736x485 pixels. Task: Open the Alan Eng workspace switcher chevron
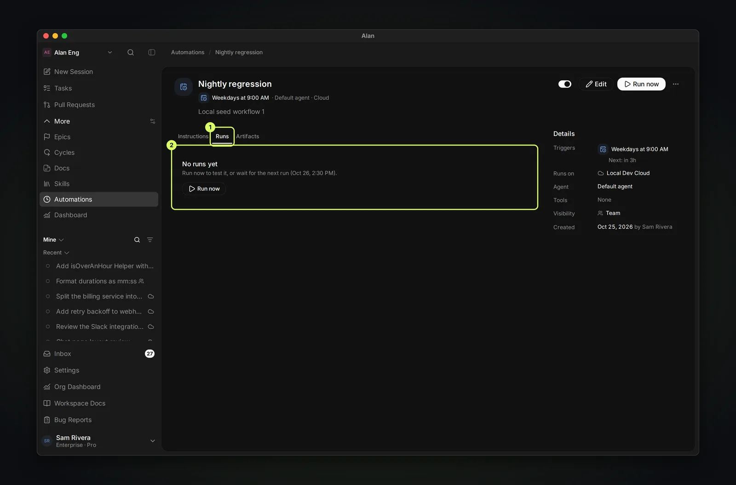pyautogui.click(x=110, y=52)
